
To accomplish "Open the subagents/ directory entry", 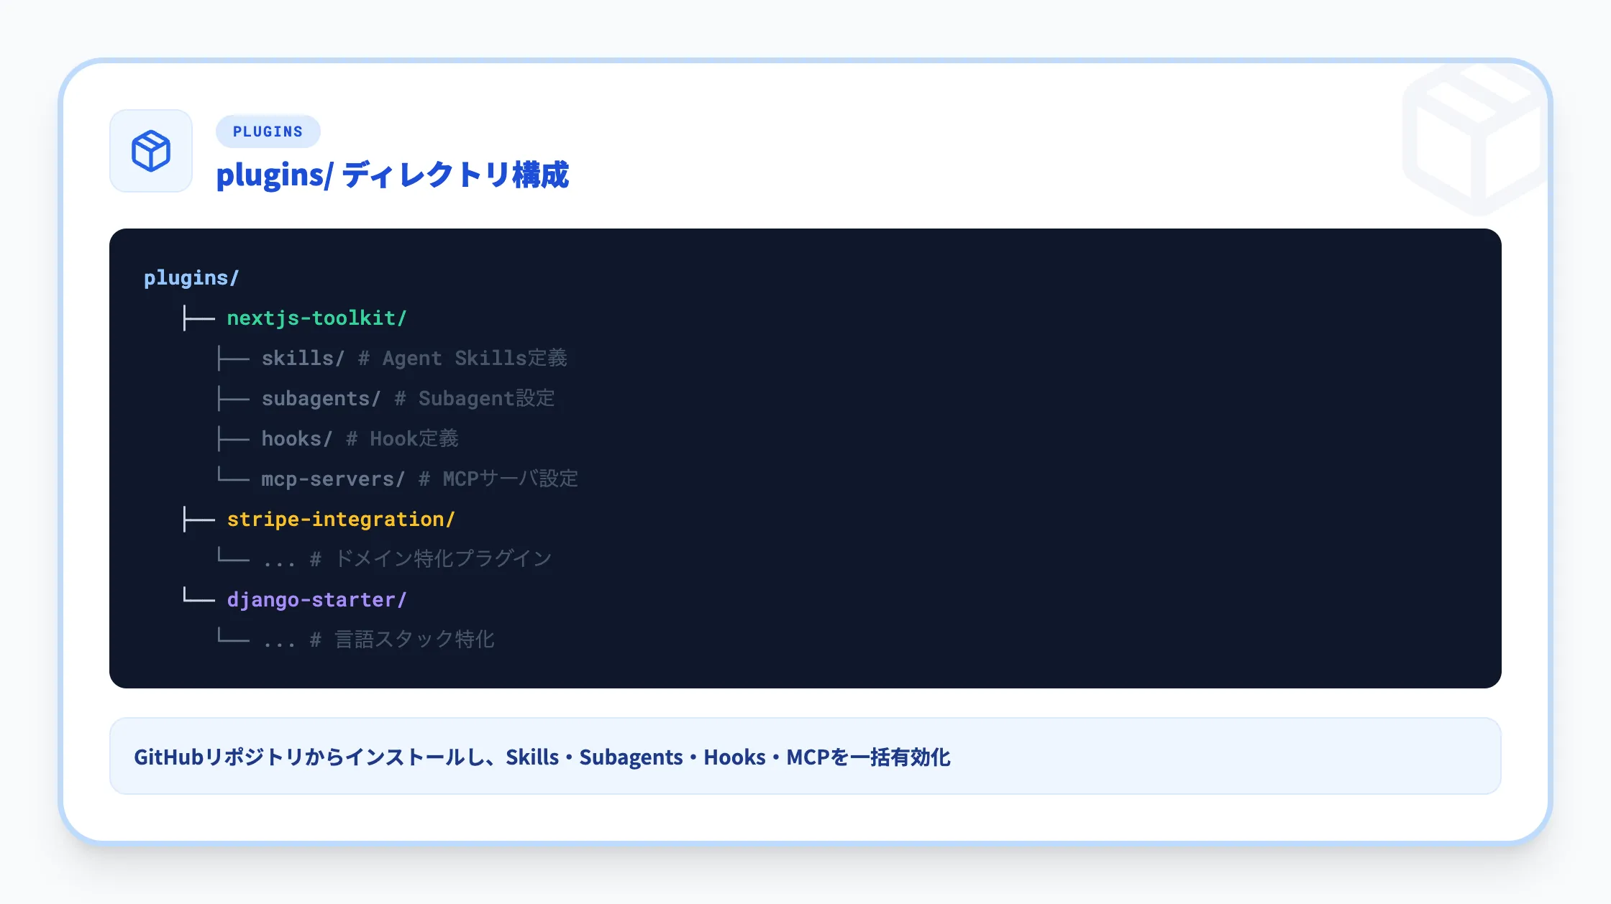I will tap(319, 398).
